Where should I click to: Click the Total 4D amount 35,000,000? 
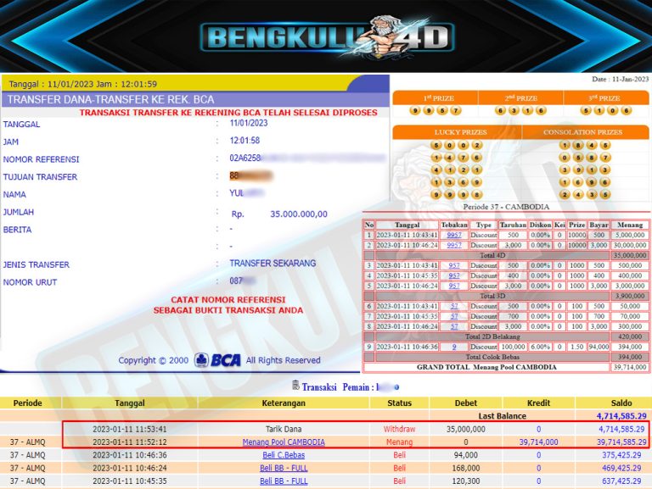coord(630,255)
